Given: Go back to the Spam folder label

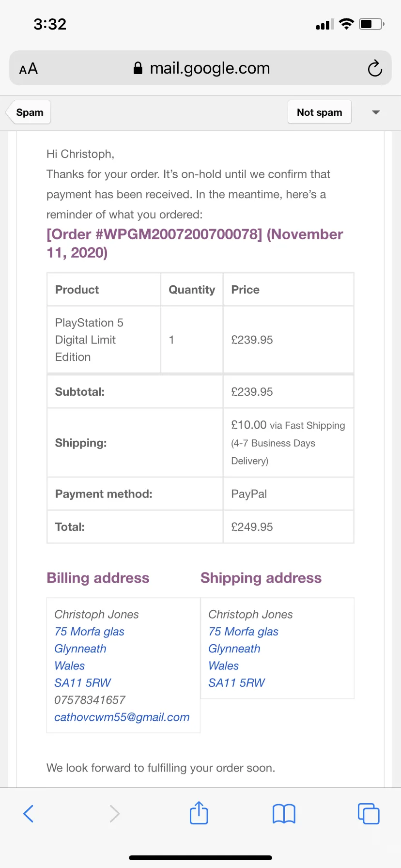Looking at the screenshot, I should 29,112.
